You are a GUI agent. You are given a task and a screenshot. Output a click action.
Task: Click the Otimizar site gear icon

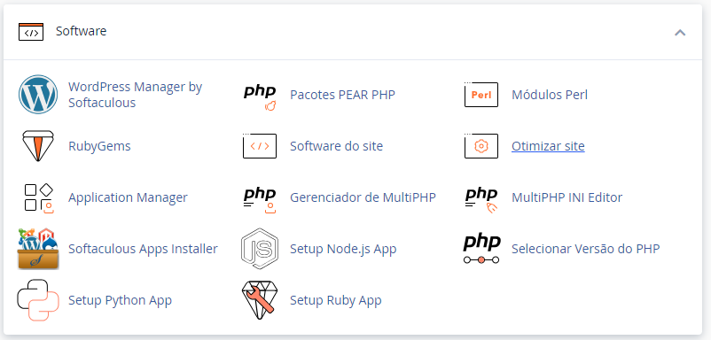coord(481,146)
